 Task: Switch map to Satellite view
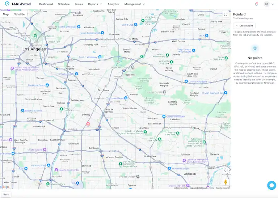point(19,14)
